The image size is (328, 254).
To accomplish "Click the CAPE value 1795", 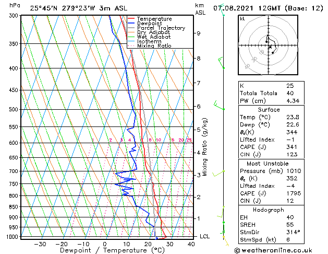I will pos(294,193).
